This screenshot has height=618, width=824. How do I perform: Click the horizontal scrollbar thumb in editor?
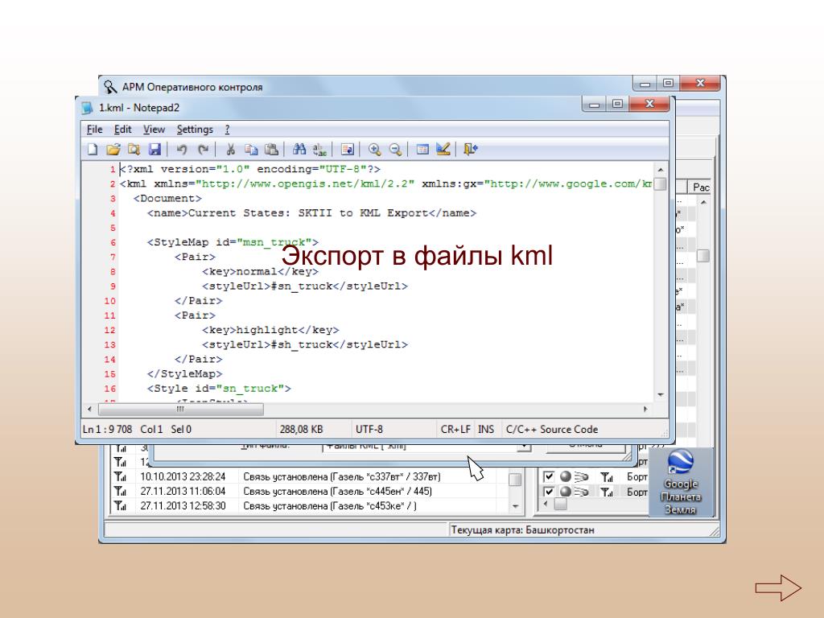[x=181, y=409]
